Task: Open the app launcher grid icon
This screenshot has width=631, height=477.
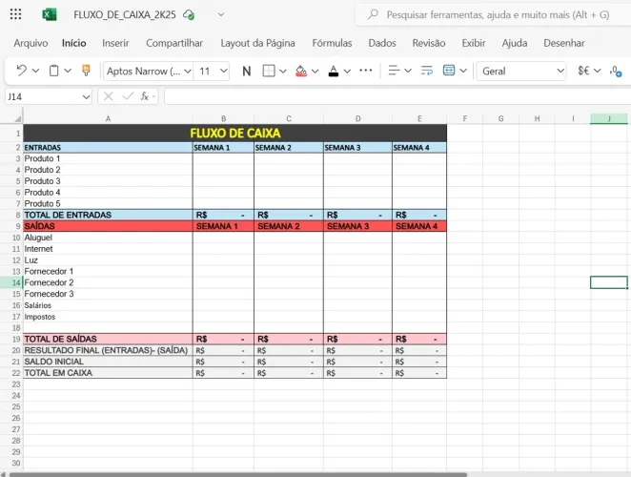Action: tap(15, 14)
